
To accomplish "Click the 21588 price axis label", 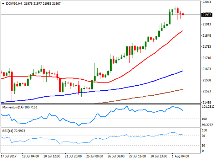I will (207, 80).
